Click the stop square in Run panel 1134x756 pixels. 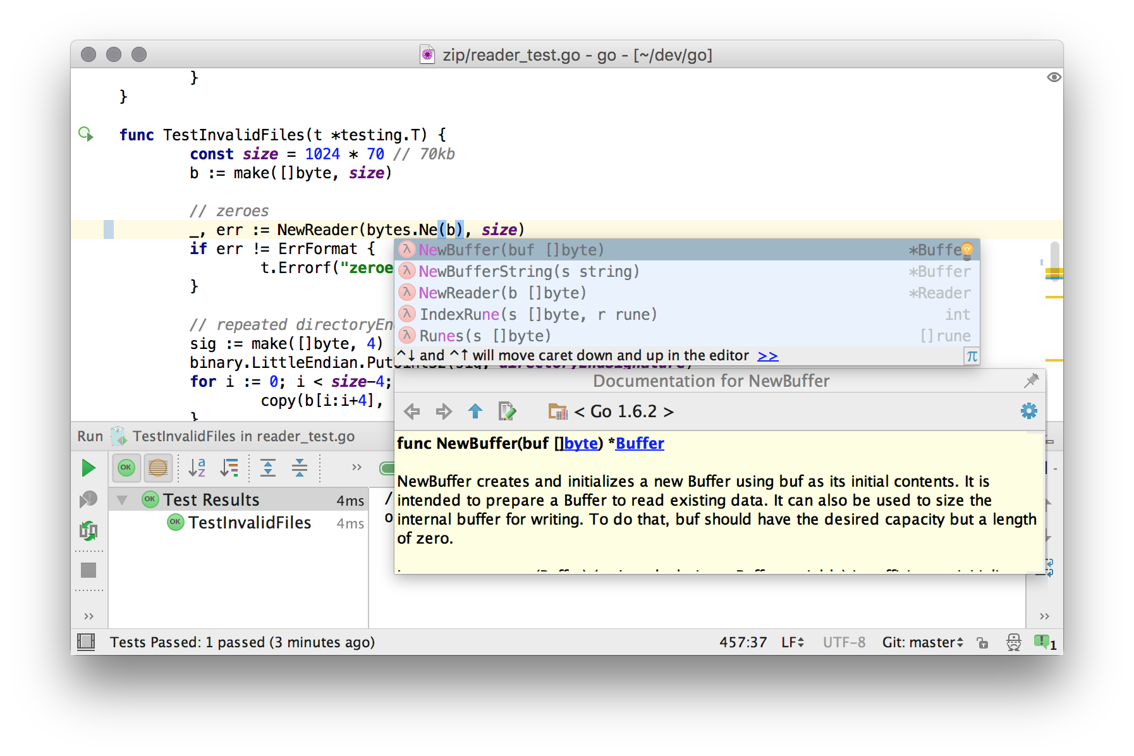pyautogui.click(x=88, y=570)
